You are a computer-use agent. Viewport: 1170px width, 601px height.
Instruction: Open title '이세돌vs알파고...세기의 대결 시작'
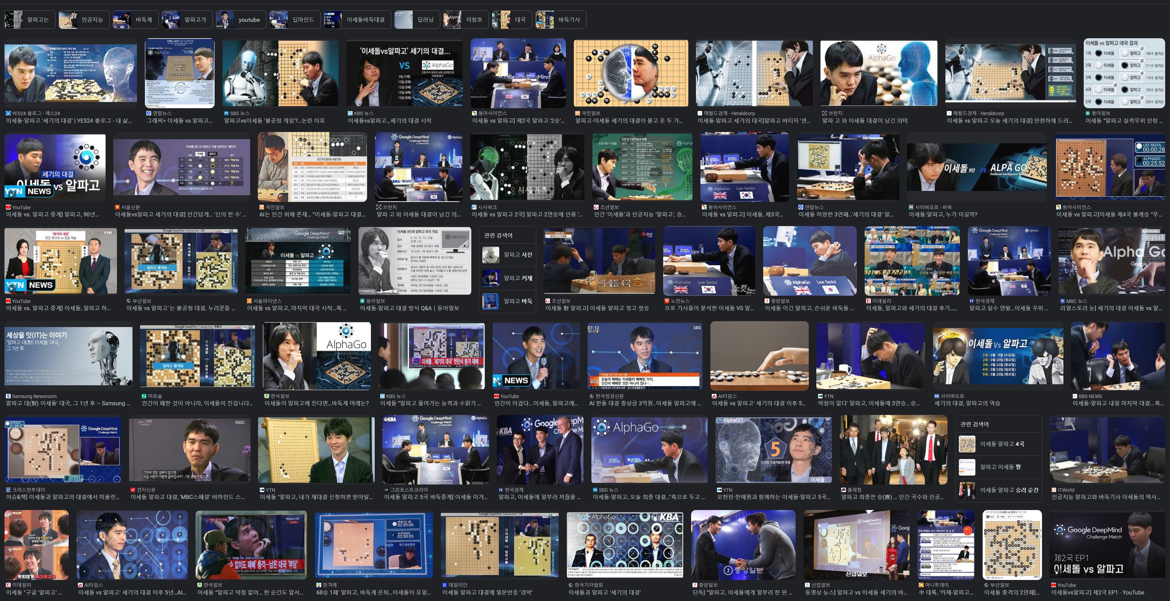click(x=390, y=121)
